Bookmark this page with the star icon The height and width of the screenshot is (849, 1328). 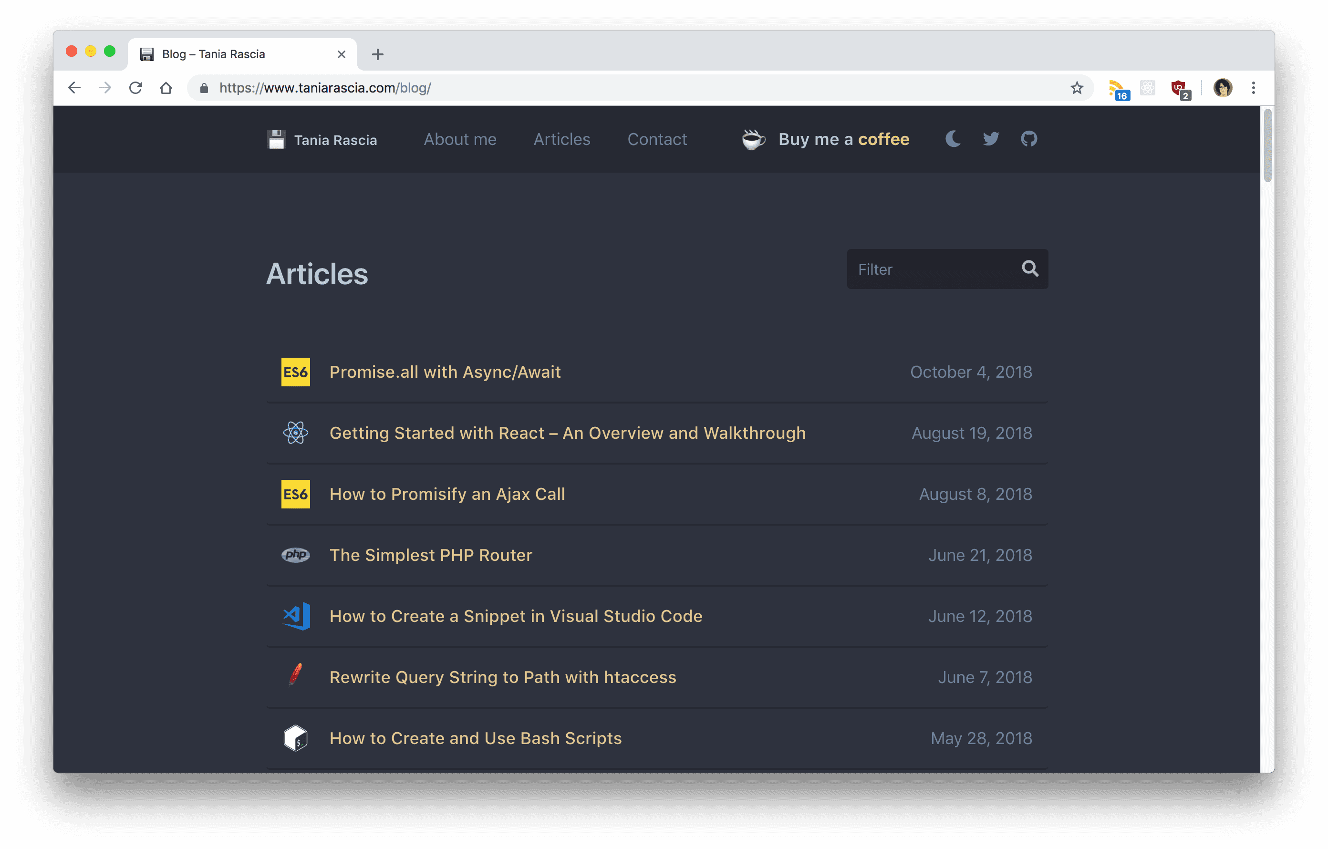click(x=1077, y=88)
